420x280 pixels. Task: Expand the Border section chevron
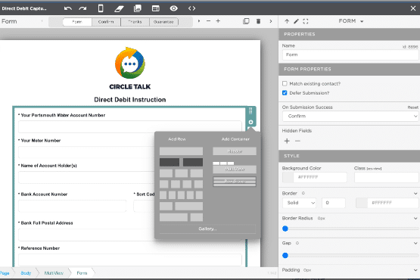point(415,194)
